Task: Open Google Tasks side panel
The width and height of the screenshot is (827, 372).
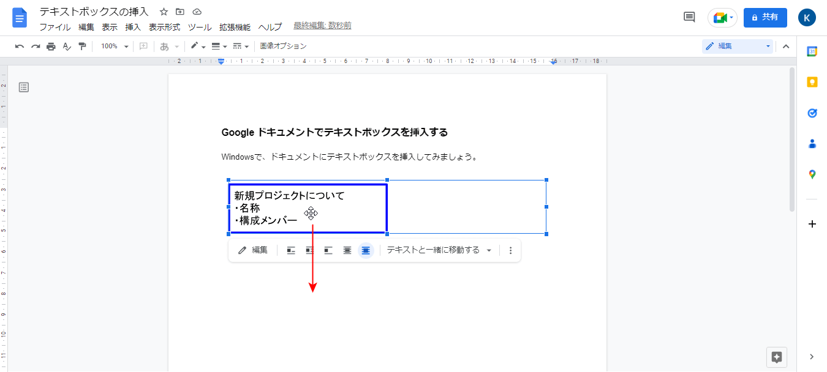Action: (812, 113)
